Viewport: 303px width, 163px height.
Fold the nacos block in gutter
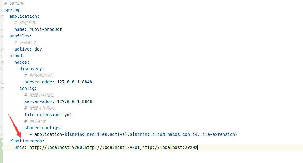[x=3, y=62]
